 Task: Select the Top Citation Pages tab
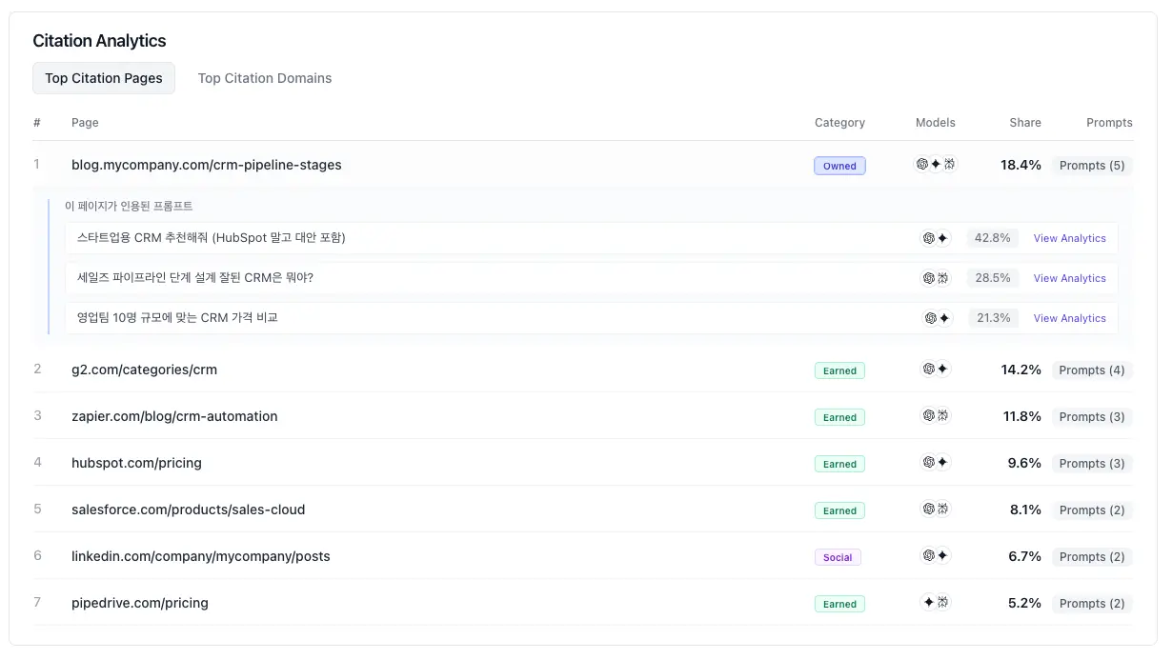coord(104,78)
